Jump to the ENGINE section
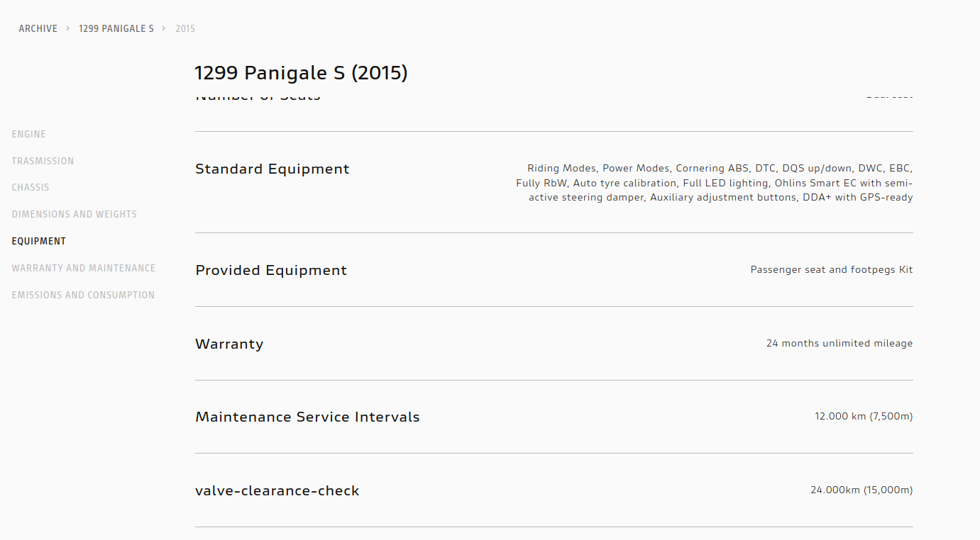The image size is (980, 540). pyautogui.click(x=29, y=135)
